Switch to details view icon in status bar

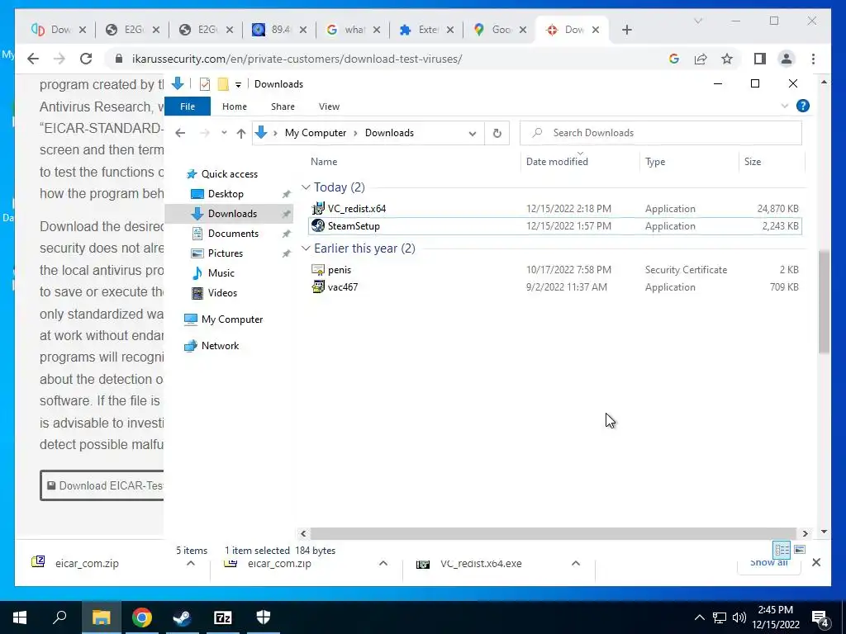[x=782, y=550]
